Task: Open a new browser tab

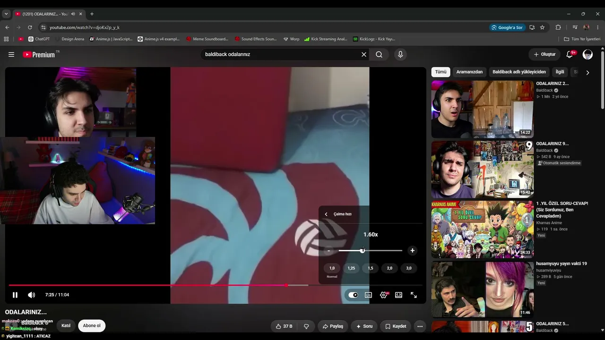Action: (92, 14)
